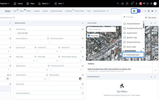Viewport: 159px width, 100px height.
Task: Click the share icon
Action: (148, 11)
